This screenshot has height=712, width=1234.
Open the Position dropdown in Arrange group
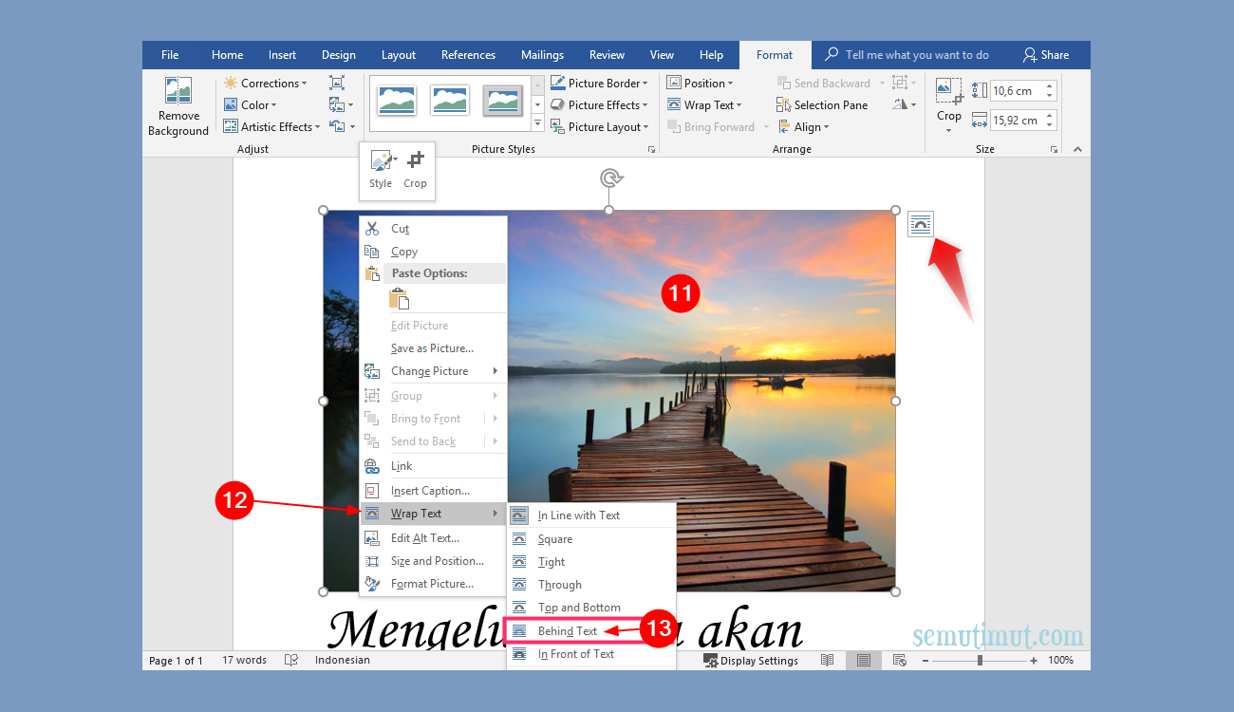[x=701, y=84]
